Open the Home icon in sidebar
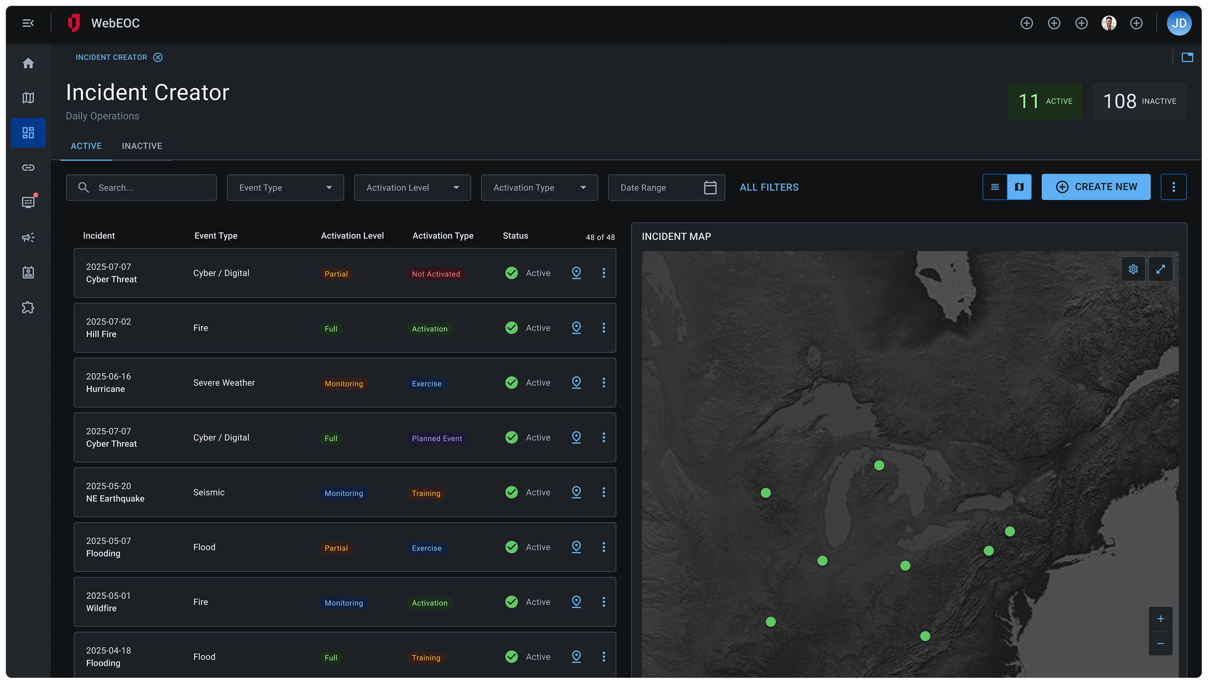Image resolution: width=1208 pixels, height=684 pixels. pos(28,63)
